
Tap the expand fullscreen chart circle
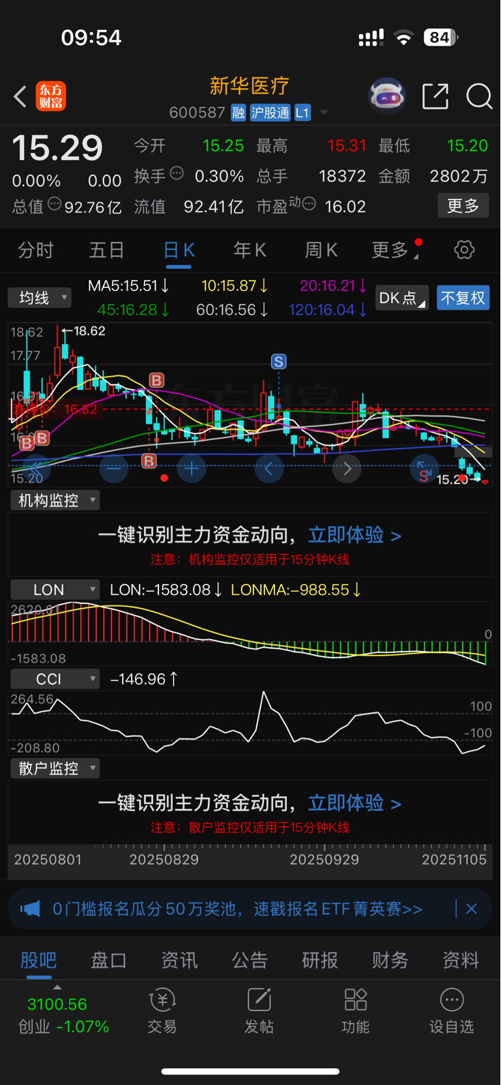pyautogui.click(x=424, y=468)
